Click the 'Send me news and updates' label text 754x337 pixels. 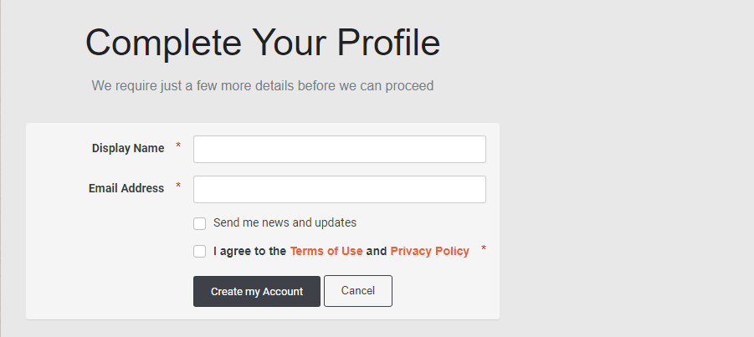(285, 222)
